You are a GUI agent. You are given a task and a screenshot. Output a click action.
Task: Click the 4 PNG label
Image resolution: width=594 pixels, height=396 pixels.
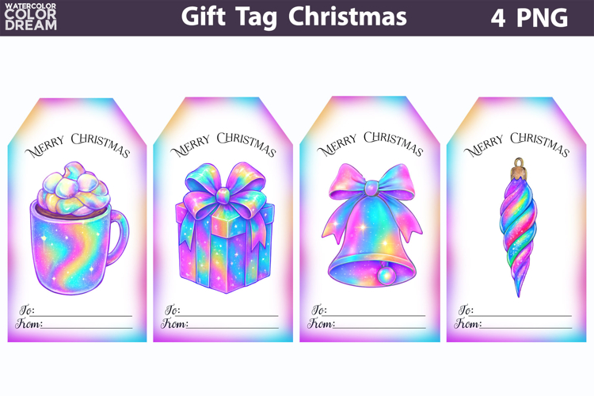(529, 17)
